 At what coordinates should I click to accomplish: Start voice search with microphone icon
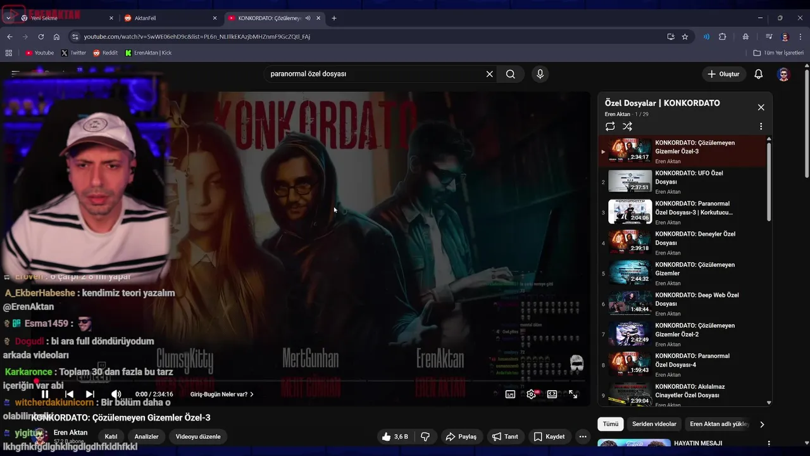point(540,74)
